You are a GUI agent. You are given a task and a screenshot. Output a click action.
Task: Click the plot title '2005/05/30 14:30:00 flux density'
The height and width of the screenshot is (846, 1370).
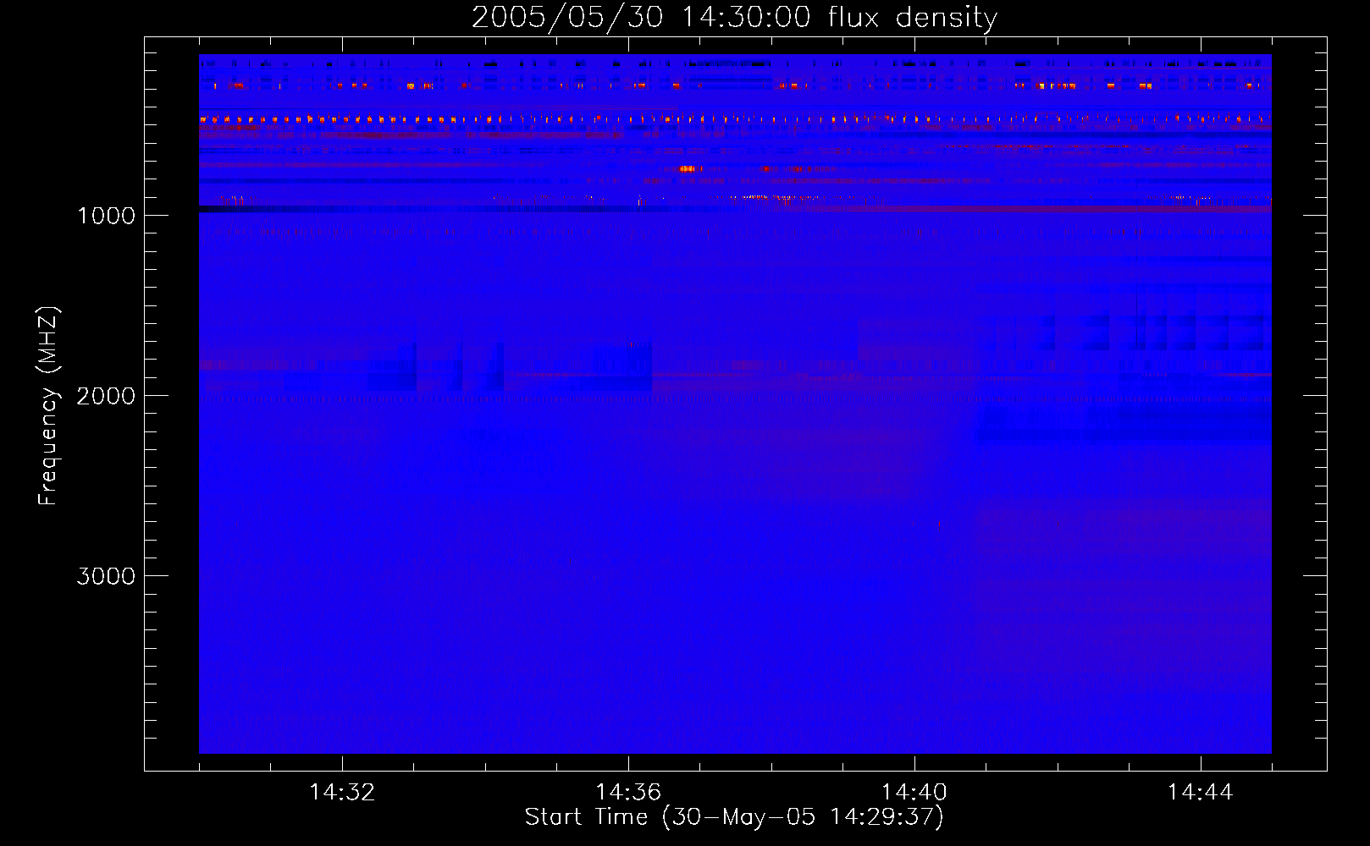734,18
